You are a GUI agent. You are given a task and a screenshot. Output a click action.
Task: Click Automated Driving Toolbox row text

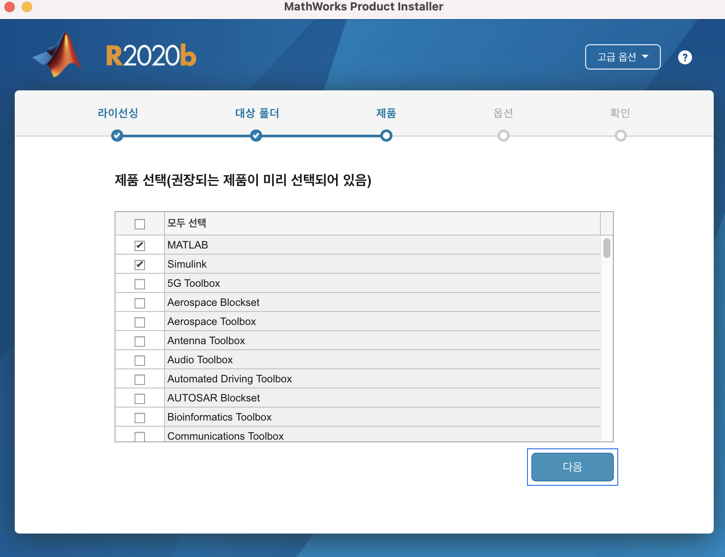(x=230, y=379)
